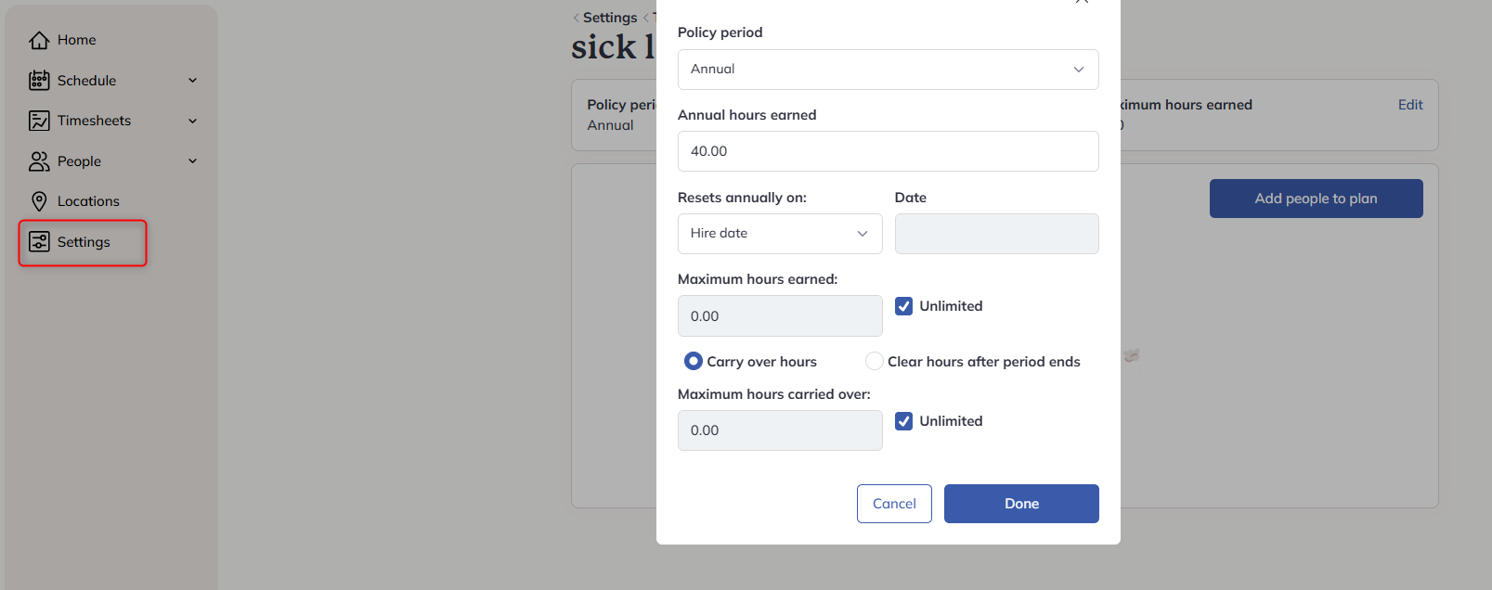Expand the Timesheets submenu arrow

pyautogui.click(x=193, y=121)
